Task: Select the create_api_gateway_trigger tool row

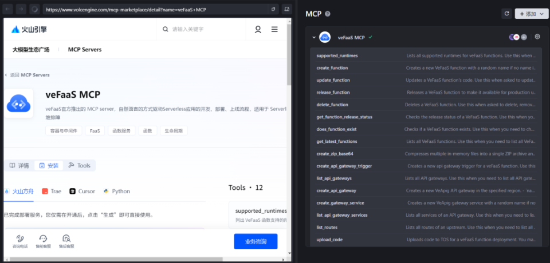Action: (426, 166)
